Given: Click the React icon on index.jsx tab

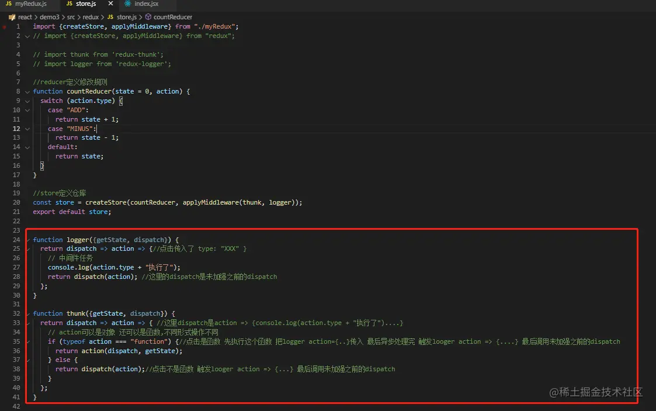Looking at the screenshot, I should (127, 4).
